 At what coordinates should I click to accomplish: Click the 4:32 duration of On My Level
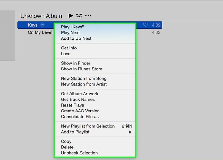[156, 32]
